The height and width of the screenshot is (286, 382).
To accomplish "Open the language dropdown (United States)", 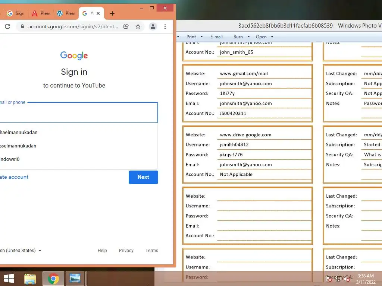I will point(21,251).
